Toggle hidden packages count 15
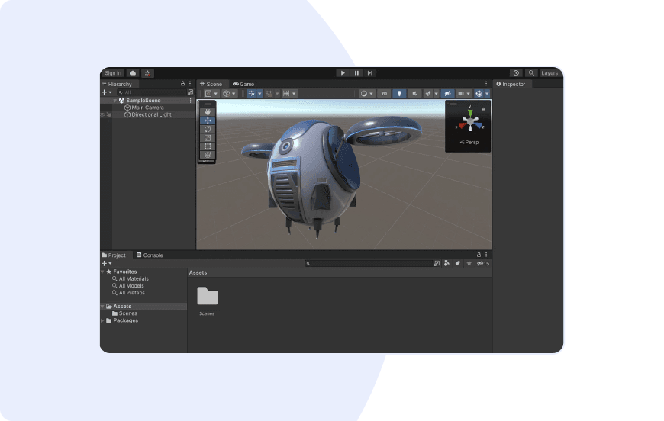 pos(483,264)
